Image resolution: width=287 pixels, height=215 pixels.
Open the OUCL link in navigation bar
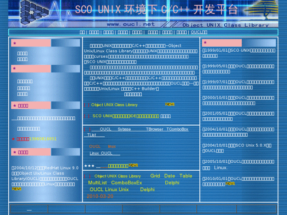tap(199, 32)
